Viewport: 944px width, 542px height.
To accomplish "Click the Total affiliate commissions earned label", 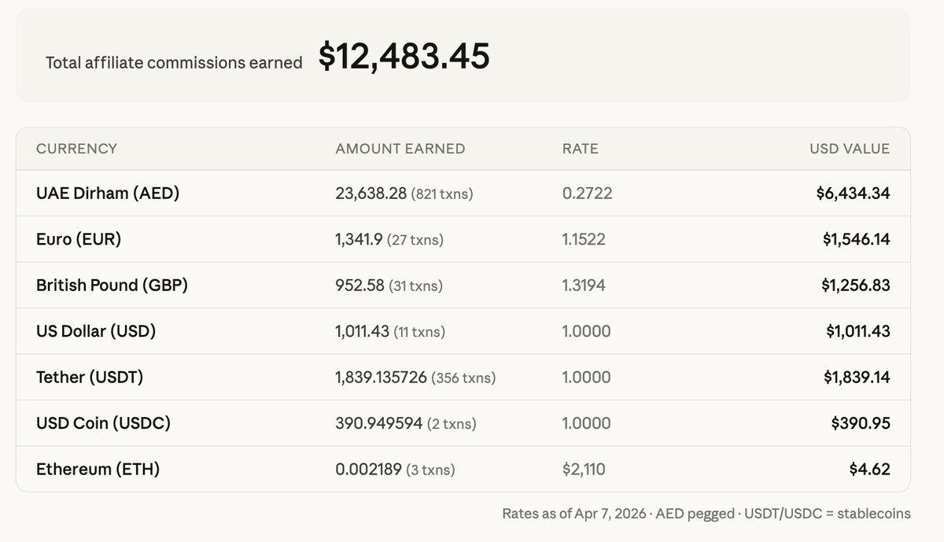I will click(174, 63).
